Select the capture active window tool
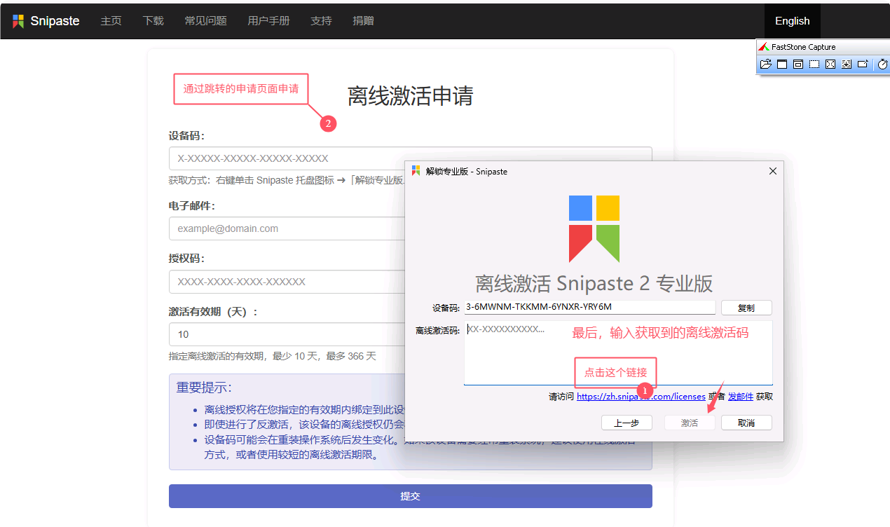 click(x=782, y=64)
